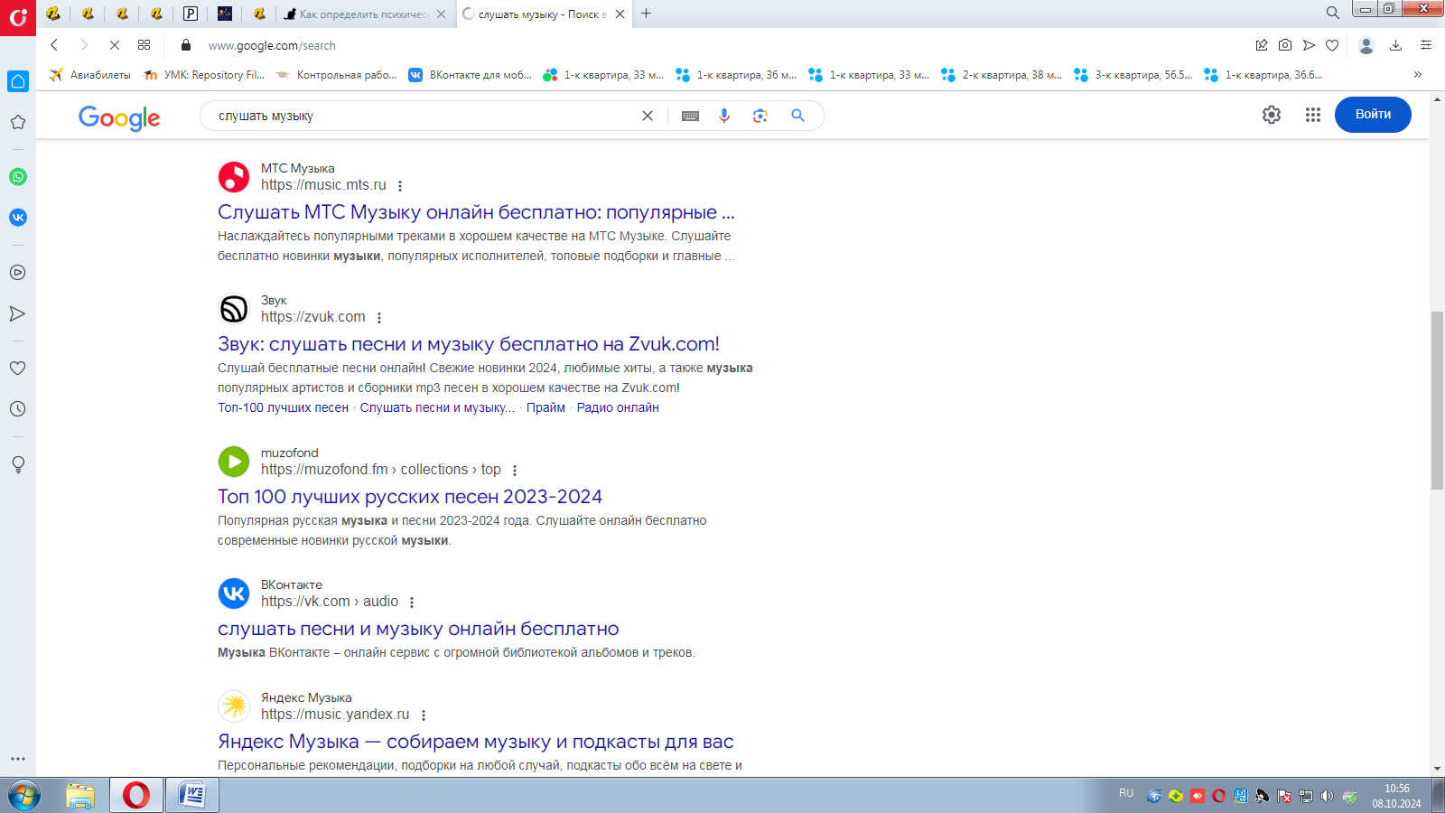Click the blue 'Войти' sign-in button
Viewport: 1445px width, 813px height.
coord(1372,115)
